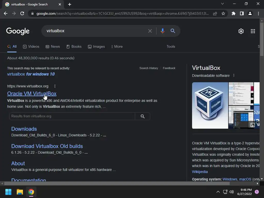Open the Chrome extensions puzzle icon
This screenshot has width=264, height=198.
[234, 13]
